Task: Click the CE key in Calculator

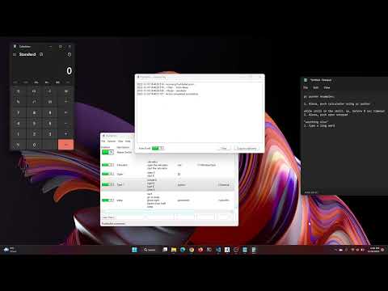Action: pyautogui.click(x=34, y=91)
